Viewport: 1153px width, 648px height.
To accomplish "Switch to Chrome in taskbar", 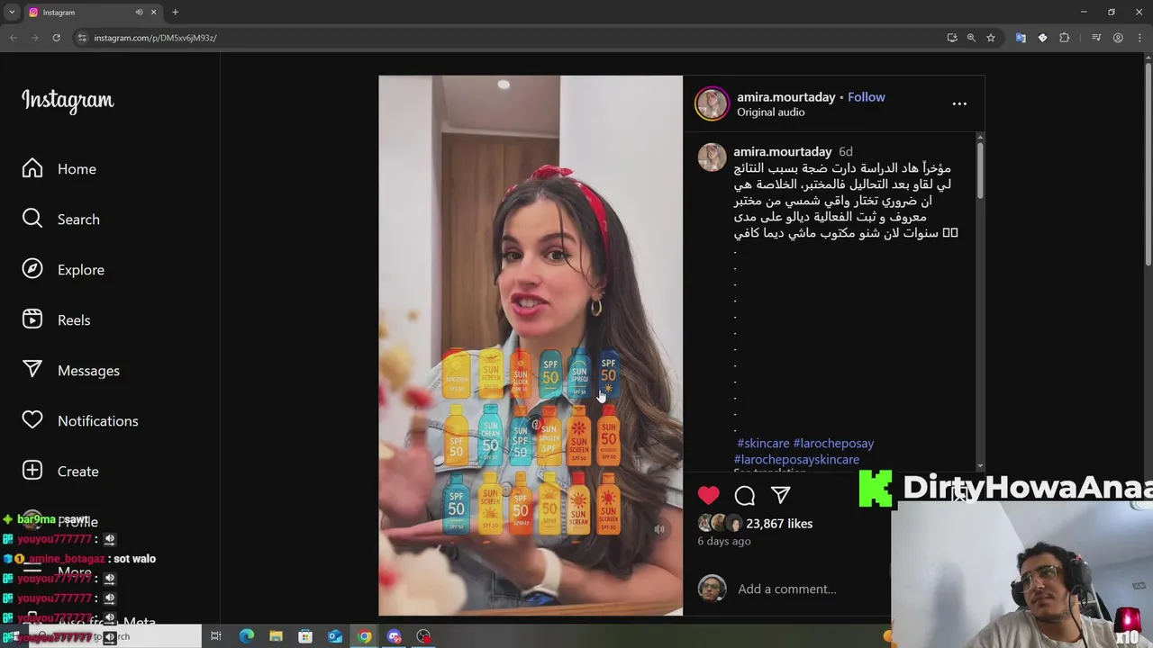I will pos(365,636).
